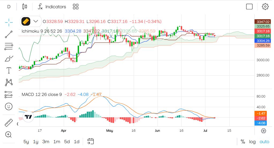The width and height of the screenshot is (274, 148).
Task: Select the crosshair cursor tool
Action: tap(9, 22)
